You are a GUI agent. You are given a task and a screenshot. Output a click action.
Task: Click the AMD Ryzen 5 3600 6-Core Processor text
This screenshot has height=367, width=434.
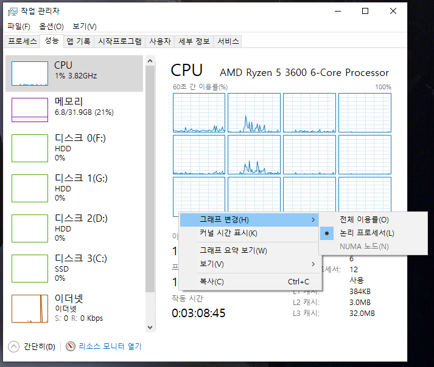304,73
